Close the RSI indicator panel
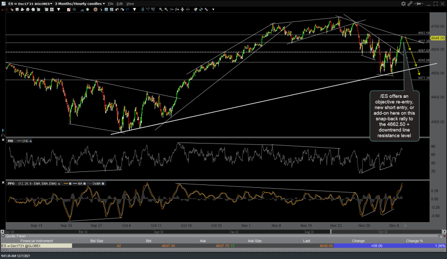The width and height of the screenshot is (447, 259). [x=3, y=140]
